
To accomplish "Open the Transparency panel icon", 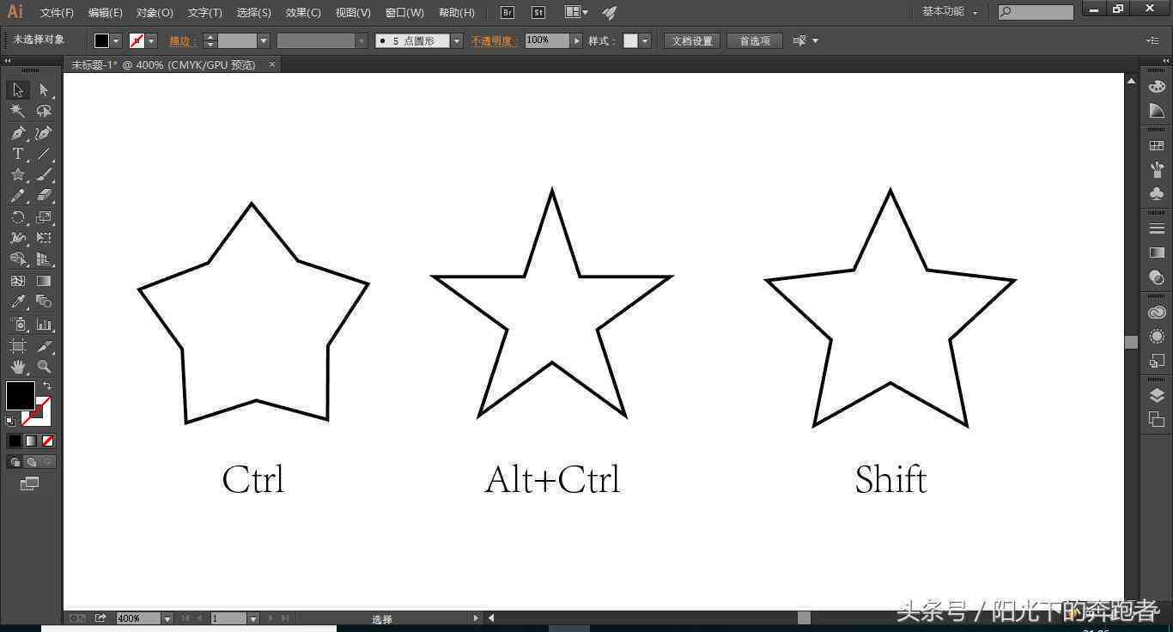I will pyautogui.click(x=1157, y=277).
